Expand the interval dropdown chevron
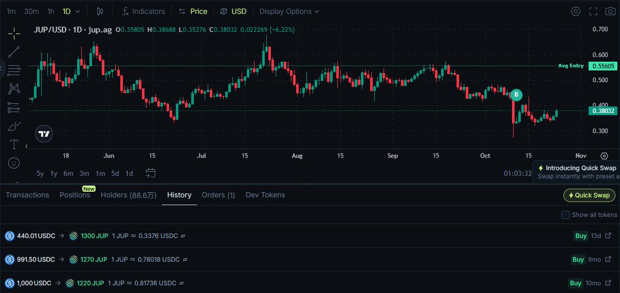Screen dimensions: 620x293 (78, 11)
